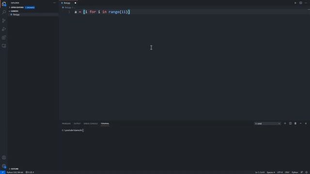Click the 'for' keyword in code
This screenshot has width=310, height=174.
pos(93,12)
